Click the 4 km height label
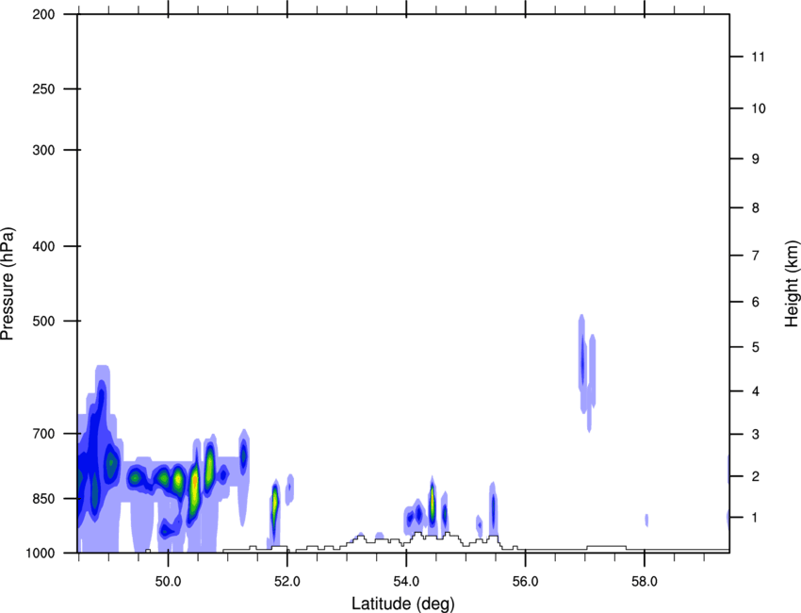 (756, 391)
